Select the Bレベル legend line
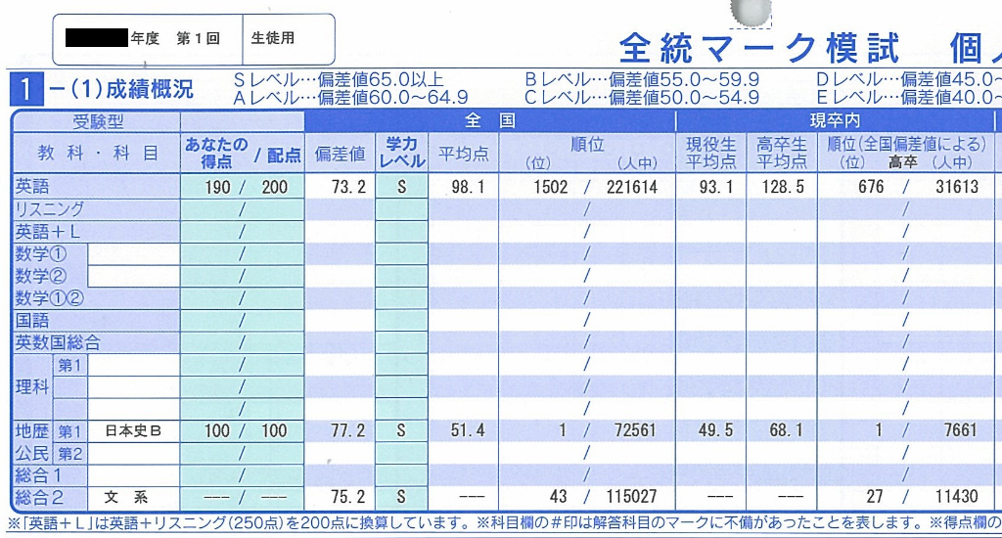The width and height of the screenshot is (1002, 538). pos(642,80)
